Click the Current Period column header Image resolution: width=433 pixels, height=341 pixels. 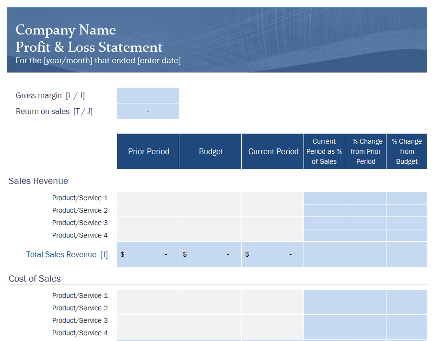tap(273, 151)
